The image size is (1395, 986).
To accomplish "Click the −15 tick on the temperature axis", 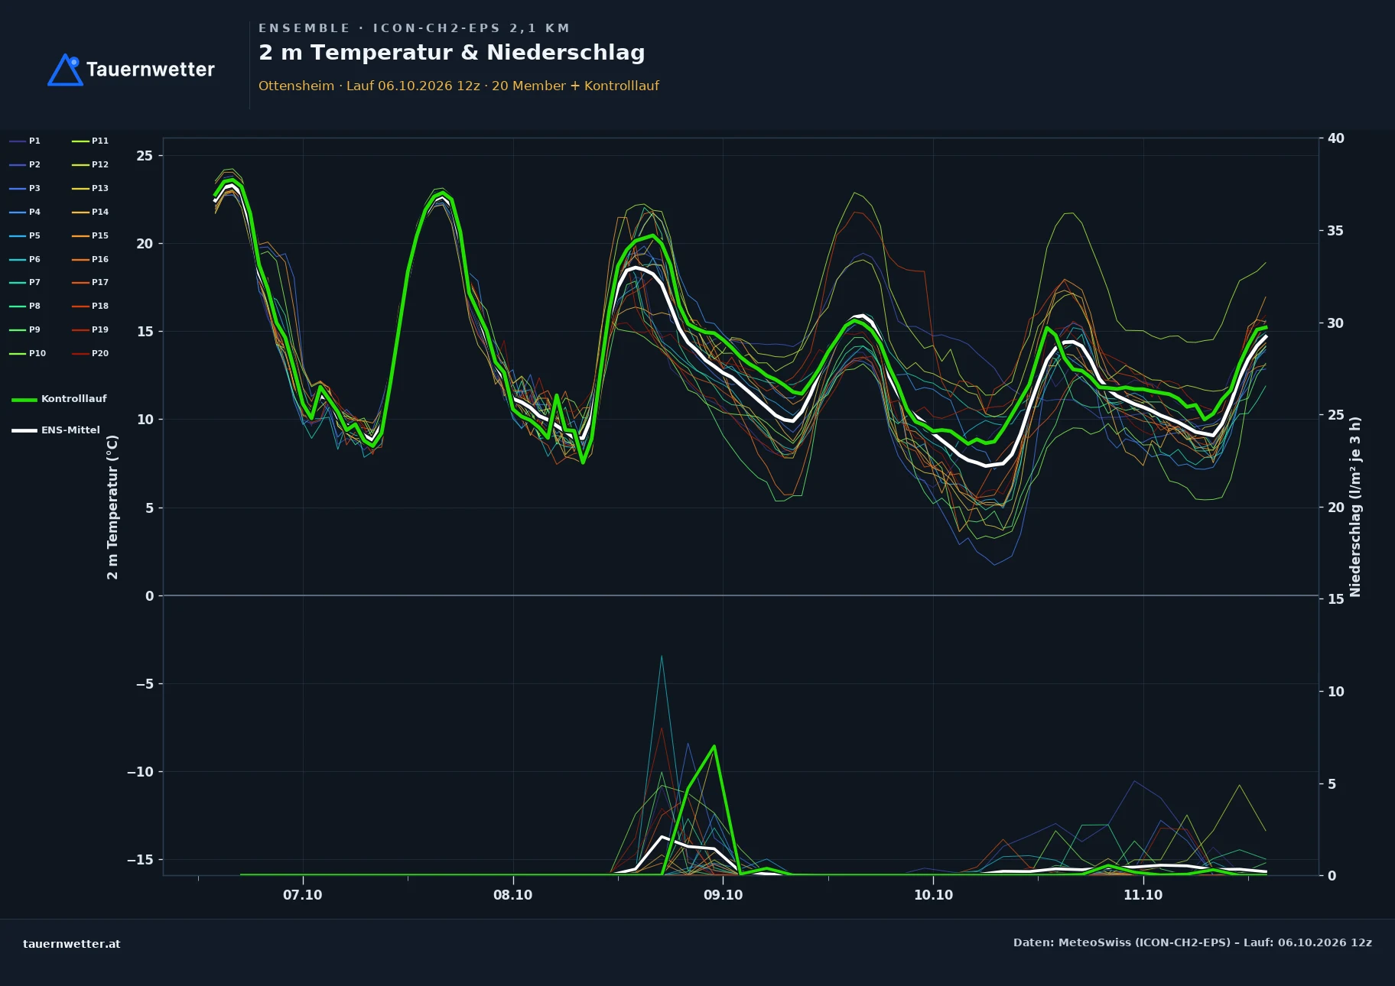I will (x=140, y=860).
